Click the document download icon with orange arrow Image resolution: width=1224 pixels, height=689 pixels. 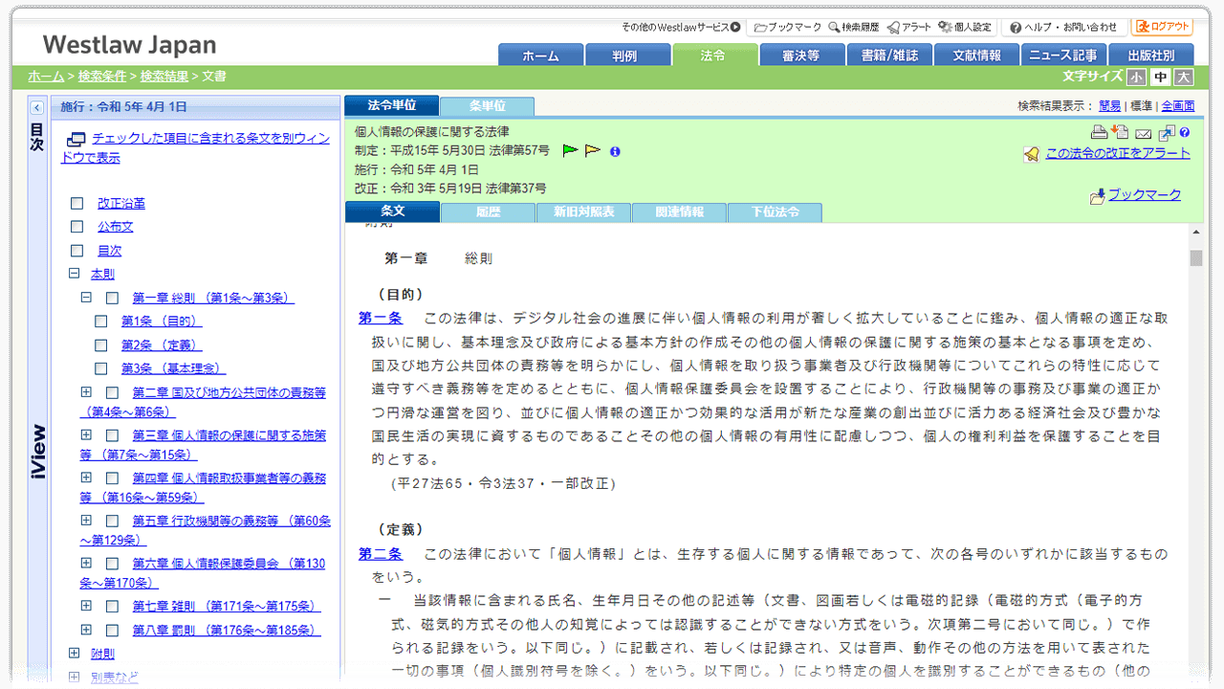pyautogui.click(x=1120, y=131)
